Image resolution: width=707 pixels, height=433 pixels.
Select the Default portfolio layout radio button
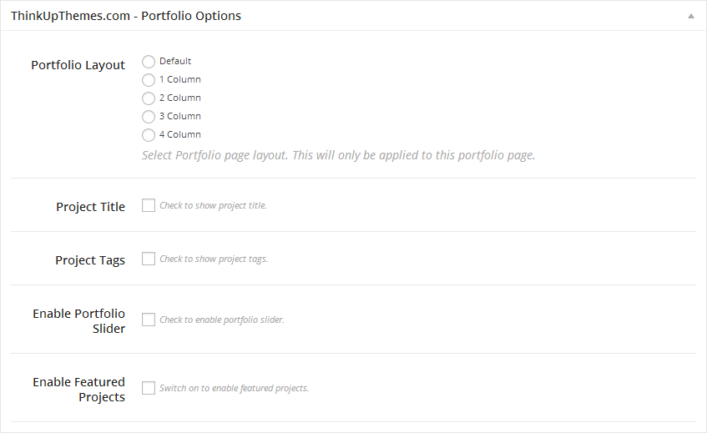[x=149, y=61]
